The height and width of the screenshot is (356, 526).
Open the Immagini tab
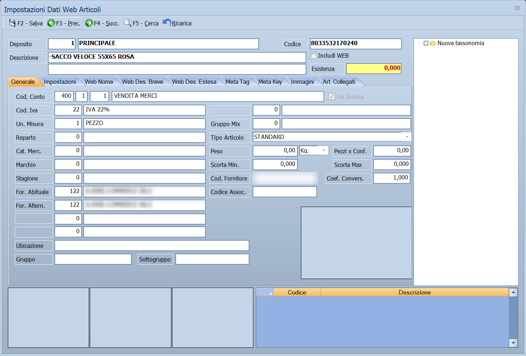tap(302, 82)
